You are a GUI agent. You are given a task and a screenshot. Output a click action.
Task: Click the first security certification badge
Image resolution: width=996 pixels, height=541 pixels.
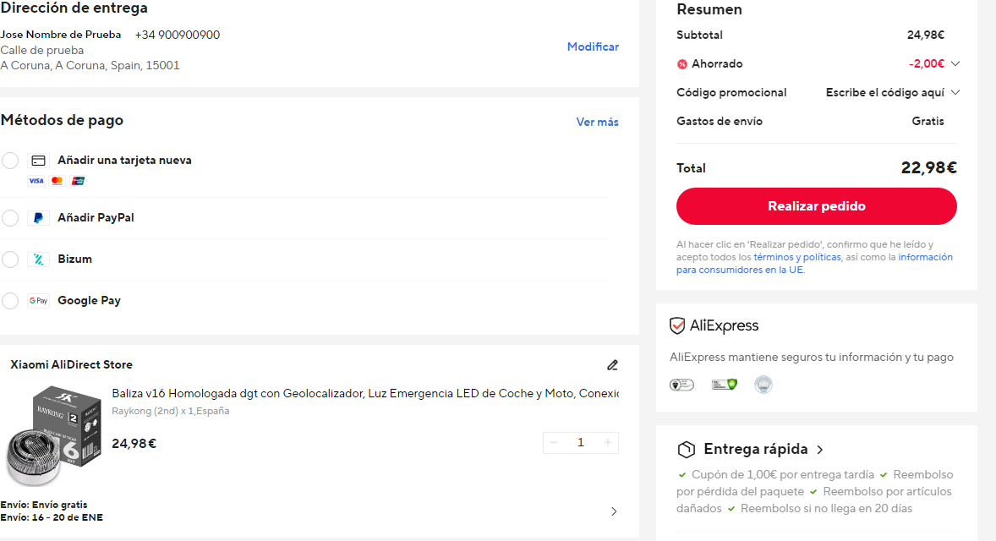(x=681, y=385)
